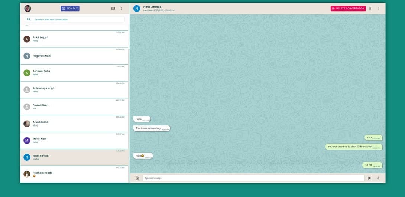Click Nihal Ahmed avatar in chat header
Viewport: 405px width, 197px height.
[137, 9]
